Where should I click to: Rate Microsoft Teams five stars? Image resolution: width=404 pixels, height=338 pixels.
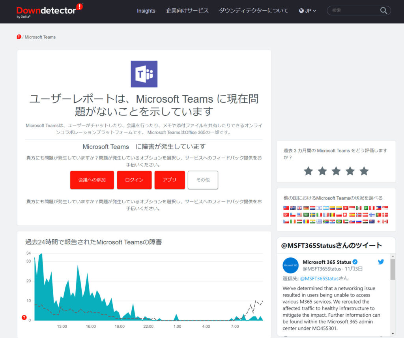364,171
